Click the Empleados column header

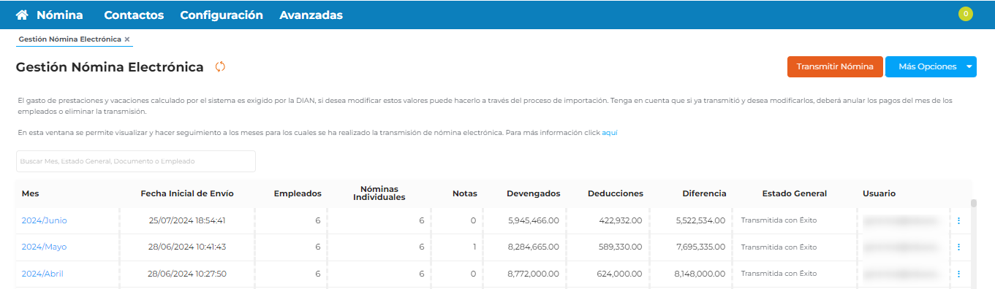(x=298, y=193)
